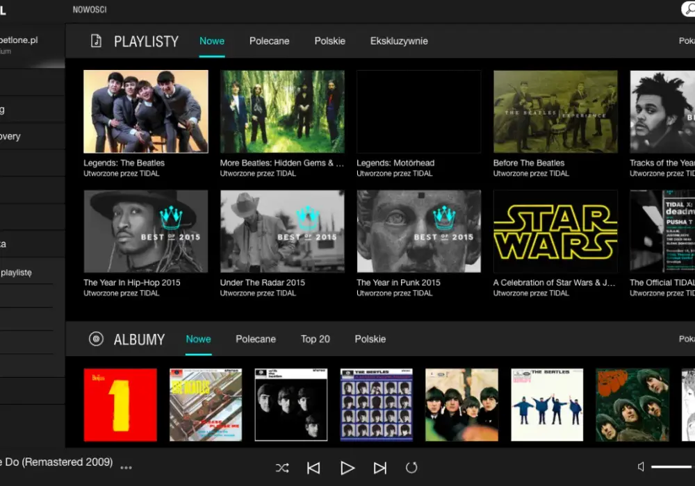
Task: Click the now-playing track title text
Action: [x=56, y=462]
